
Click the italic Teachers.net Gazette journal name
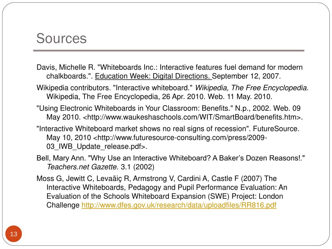tap(82, 167)
